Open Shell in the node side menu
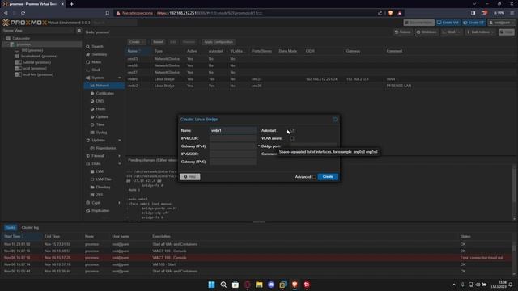The height and width of the screenshot is (291, 518). pos(96,70)
